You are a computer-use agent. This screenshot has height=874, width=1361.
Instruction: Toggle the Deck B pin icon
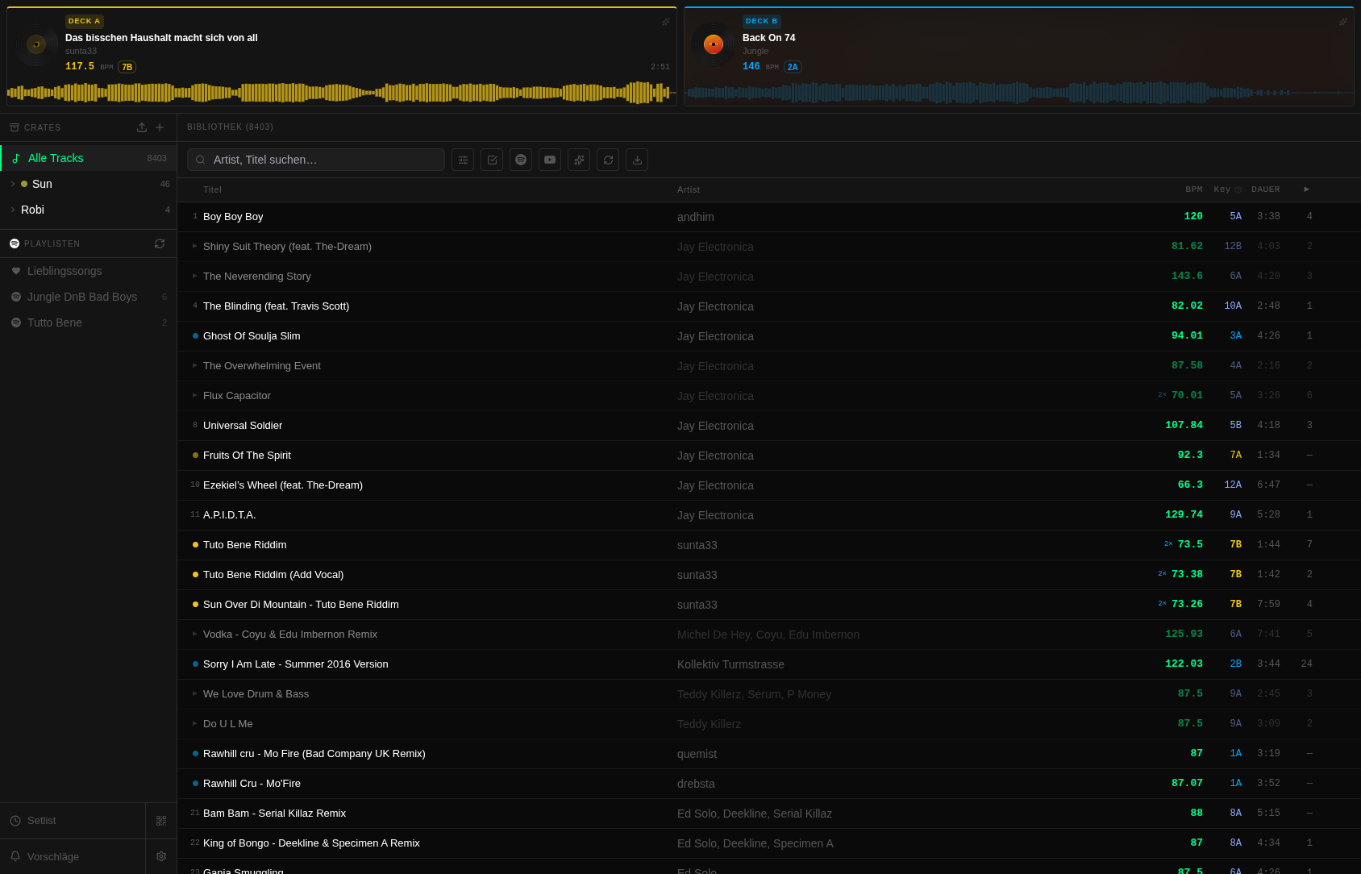point(1343,22)
